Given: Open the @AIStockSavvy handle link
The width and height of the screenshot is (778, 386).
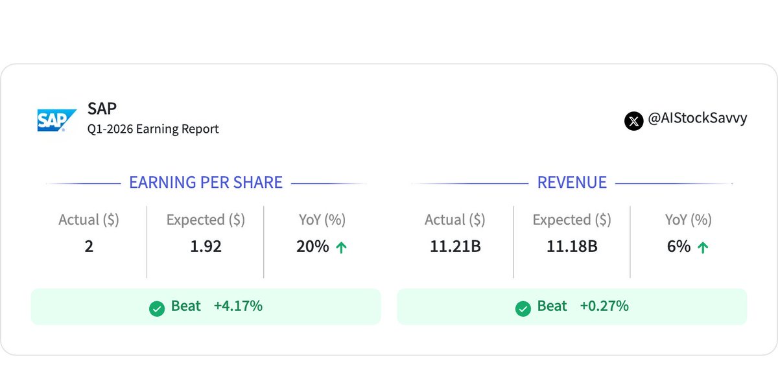Looking at the screenshot, I should [x=697, y=119].
